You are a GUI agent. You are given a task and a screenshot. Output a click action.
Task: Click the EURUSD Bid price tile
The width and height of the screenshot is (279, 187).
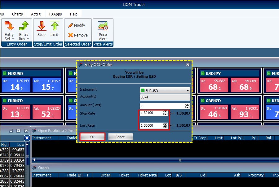point(16,85)
